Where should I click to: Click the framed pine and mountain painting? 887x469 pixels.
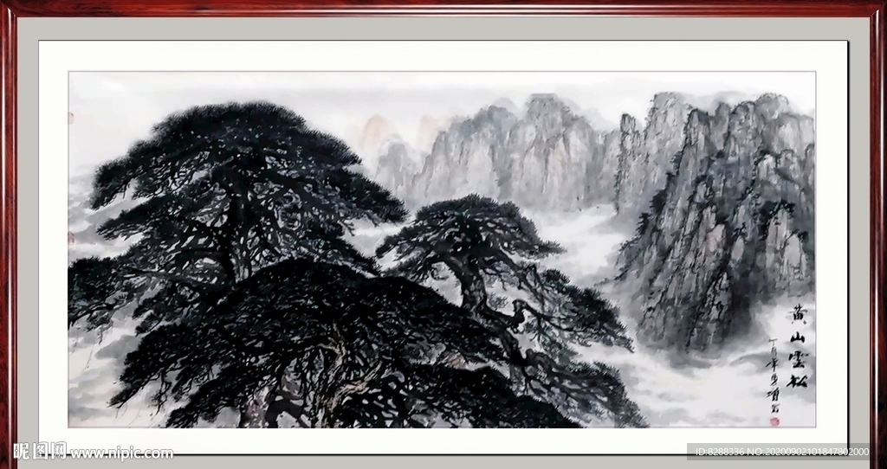442,249
